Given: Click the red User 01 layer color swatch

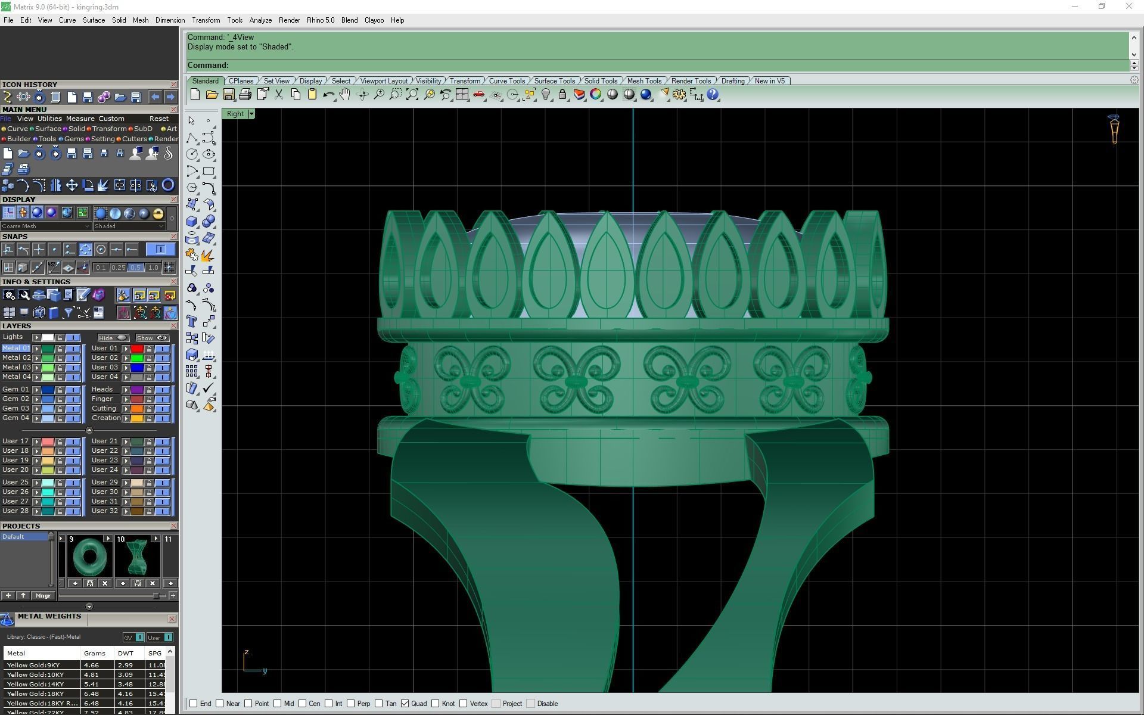Looking at the screenshot, I should point(137,349).
